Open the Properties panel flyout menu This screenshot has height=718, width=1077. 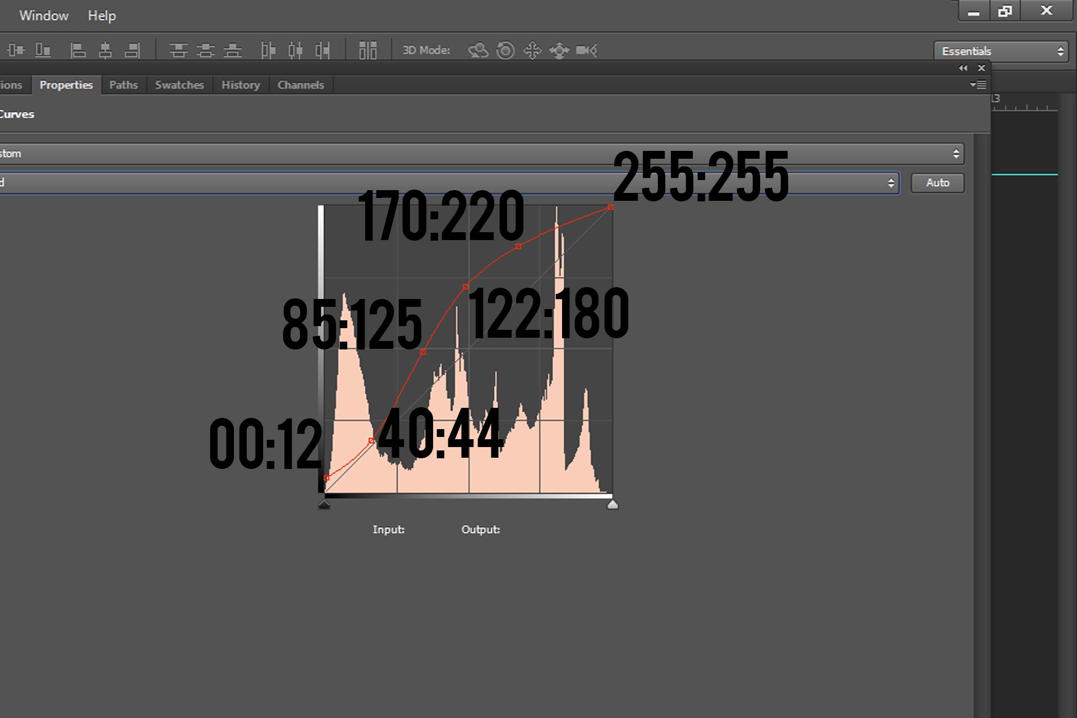(x=978, y=85)
